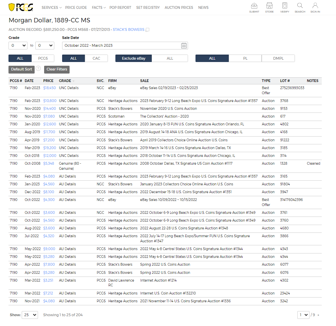Screen dimensions: 336x326
Task: Click the help question mark beside Default Sort
Action: click(38, 68)
